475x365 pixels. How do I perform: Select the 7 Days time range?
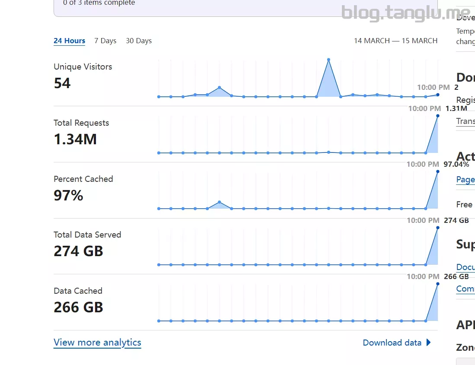tap(105, 41)
